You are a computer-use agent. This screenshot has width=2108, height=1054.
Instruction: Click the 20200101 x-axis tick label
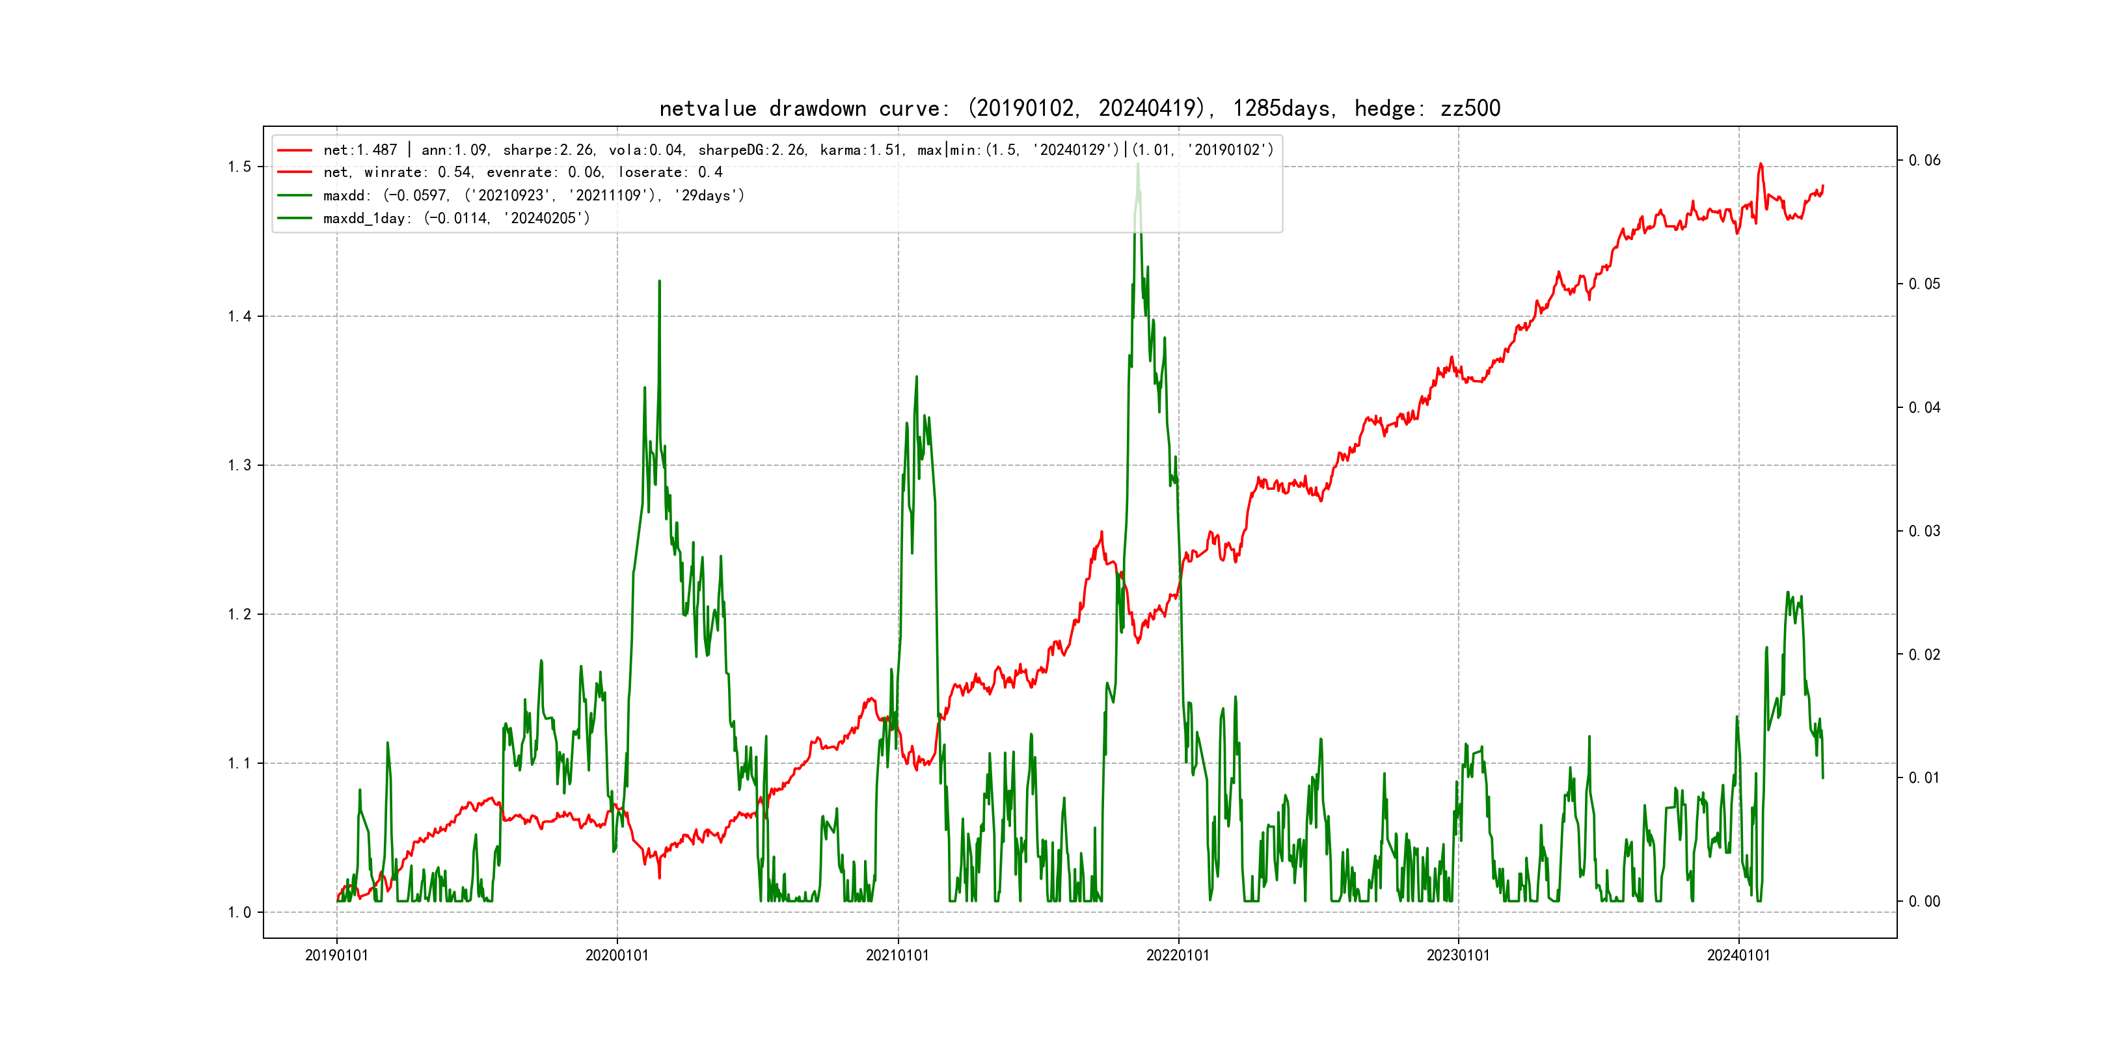(617, 955)
